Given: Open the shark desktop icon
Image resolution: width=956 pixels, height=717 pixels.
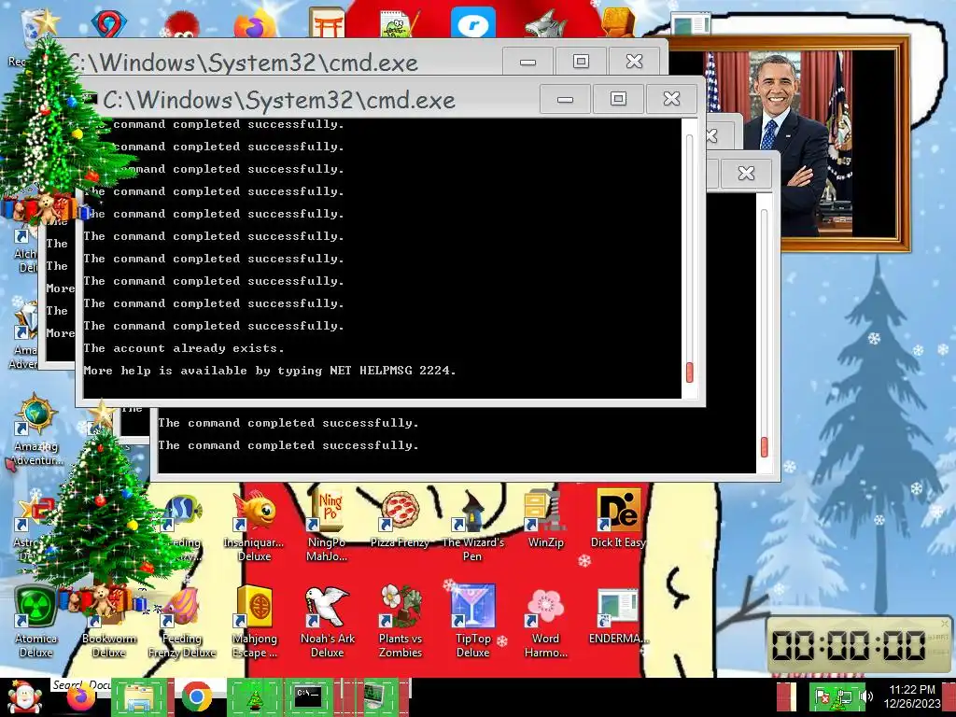Looking at the screenshot, I should 546,25.
